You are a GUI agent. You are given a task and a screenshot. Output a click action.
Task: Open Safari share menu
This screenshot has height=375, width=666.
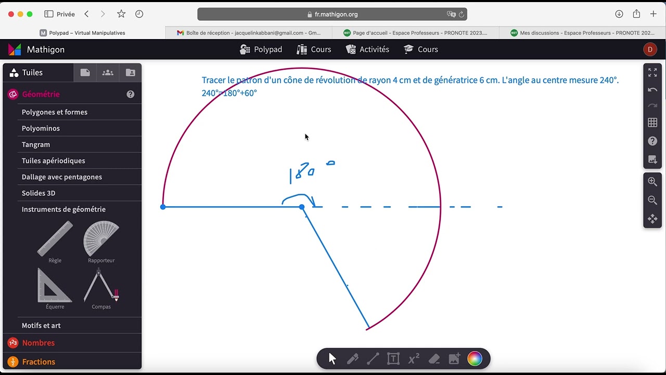tap(636, 14)
